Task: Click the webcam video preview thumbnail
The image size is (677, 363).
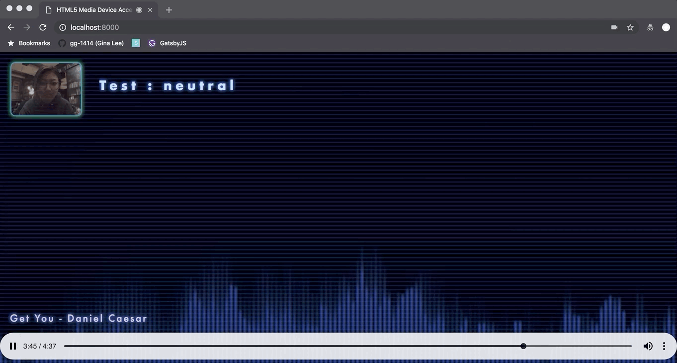Action: pos(46,90)
